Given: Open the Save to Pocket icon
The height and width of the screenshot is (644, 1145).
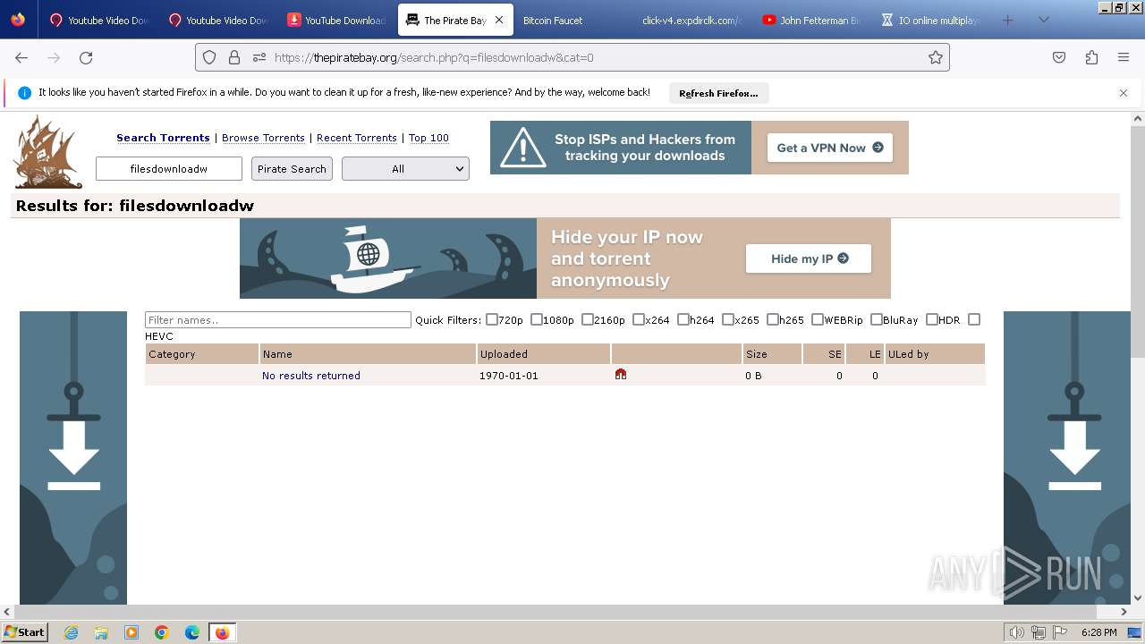Looking at the screenshot, I should (1059, 57).
